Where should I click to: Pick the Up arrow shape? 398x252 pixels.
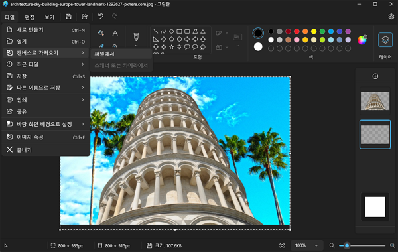pyautogui.click(x=203, y=39)
